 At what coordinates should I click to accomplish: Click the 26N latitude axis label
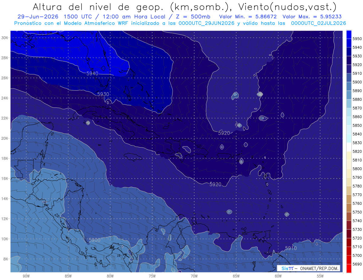(x=5, y=78)
